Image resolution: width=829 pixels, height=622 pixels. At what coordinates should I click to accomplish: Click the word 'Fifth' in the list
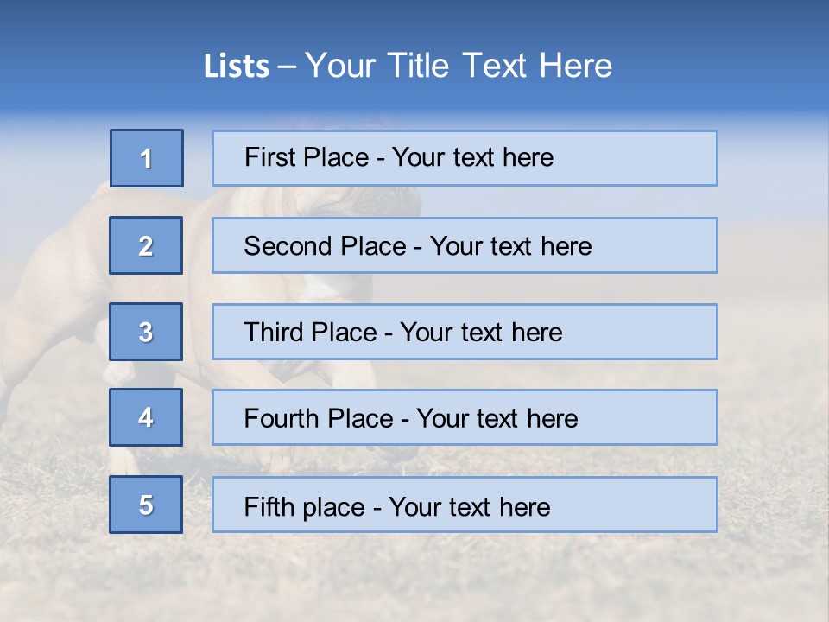[269, 506]
